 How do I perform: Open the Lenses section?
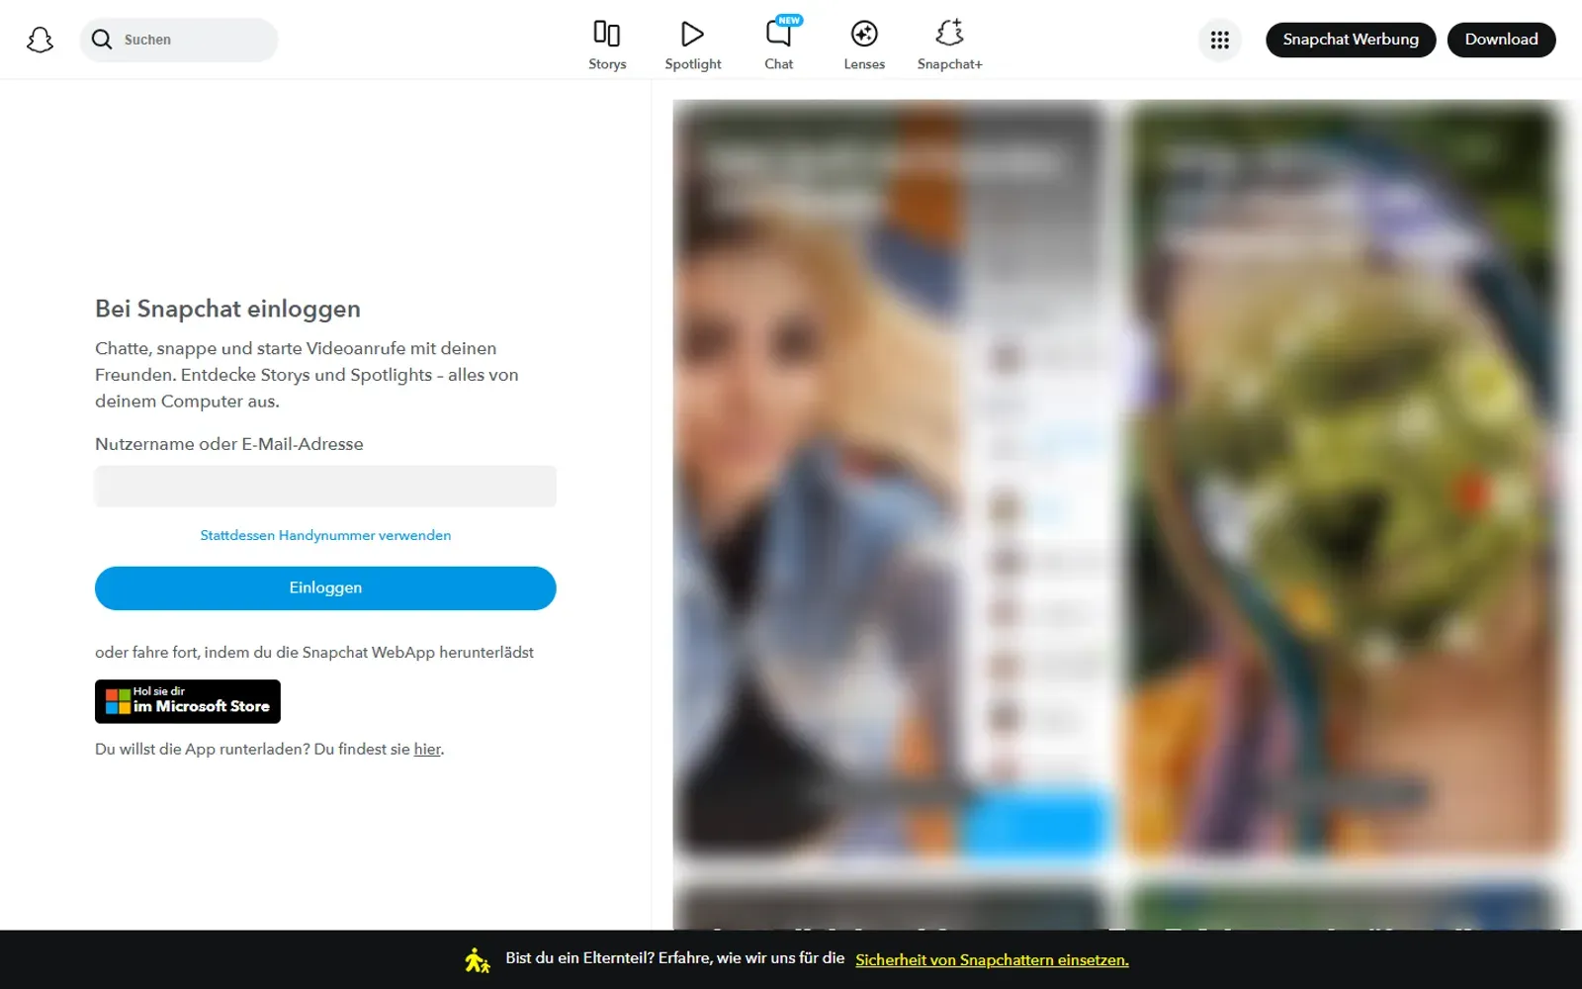(x=864, y=45)
